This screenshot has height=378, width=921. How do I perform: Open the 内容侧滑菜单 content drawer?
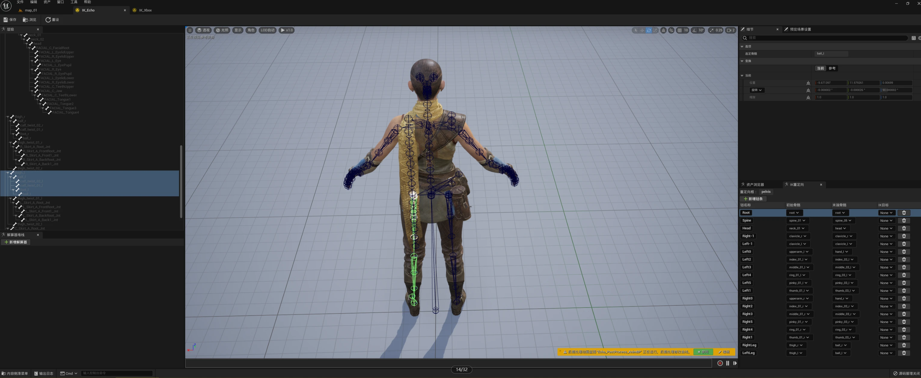tap(15, 373)
